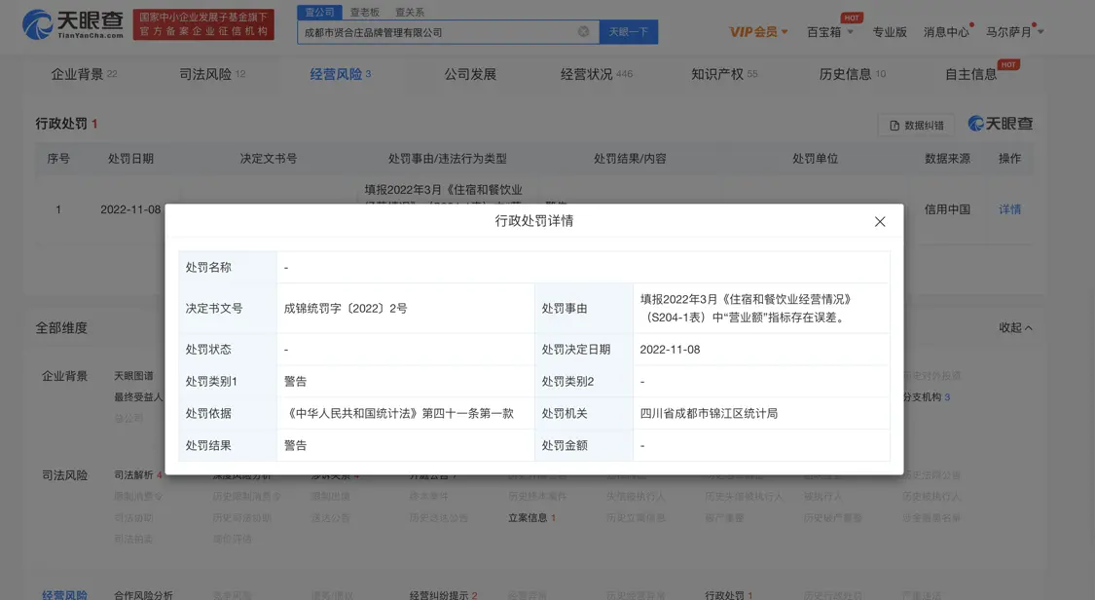The width and height of the screenshot is (1095, 600).
Task: Click the 合作风险分析 link
Action: [x=143, y=595]
